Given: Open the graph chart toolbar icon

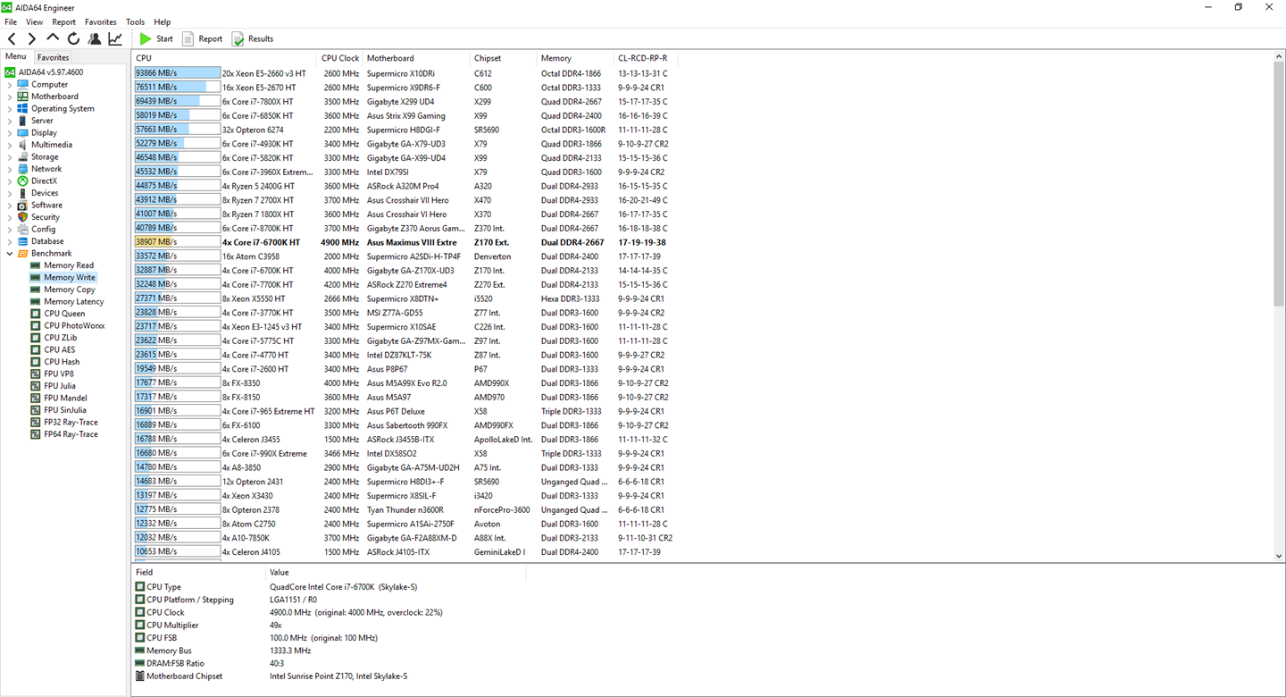Looking at the screenshot, I should (x=115, y=38).
